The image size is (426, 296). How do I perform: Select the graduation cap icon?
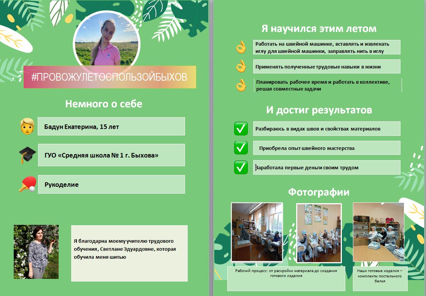27,154
